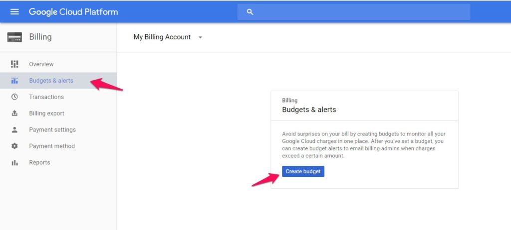Expand the billing account dropdown arrow
Screen dimensions: 511x230
[201, 37]
